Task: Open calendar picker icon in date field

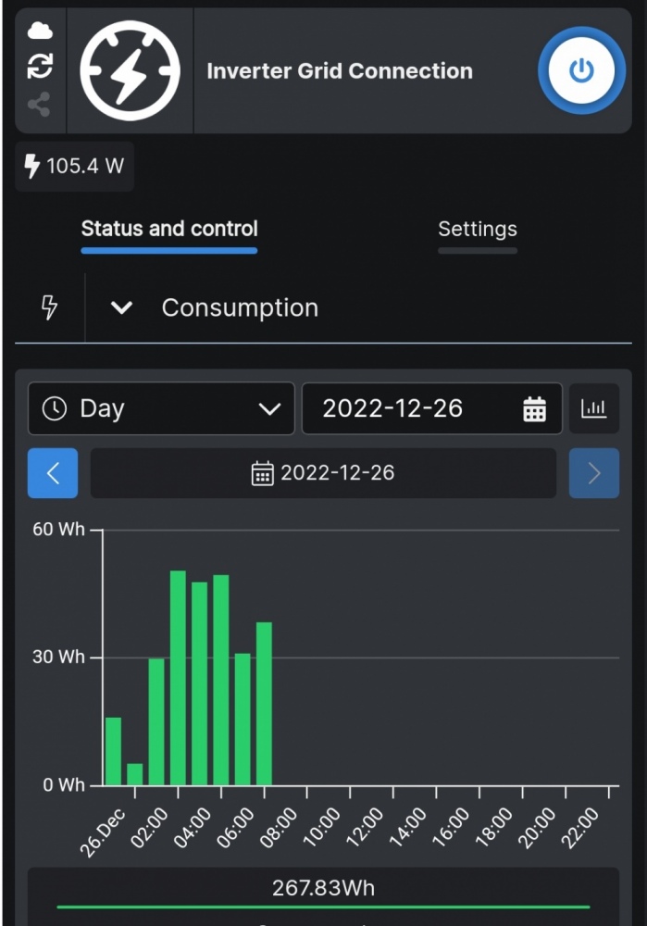Action: [x=535, y=409]
